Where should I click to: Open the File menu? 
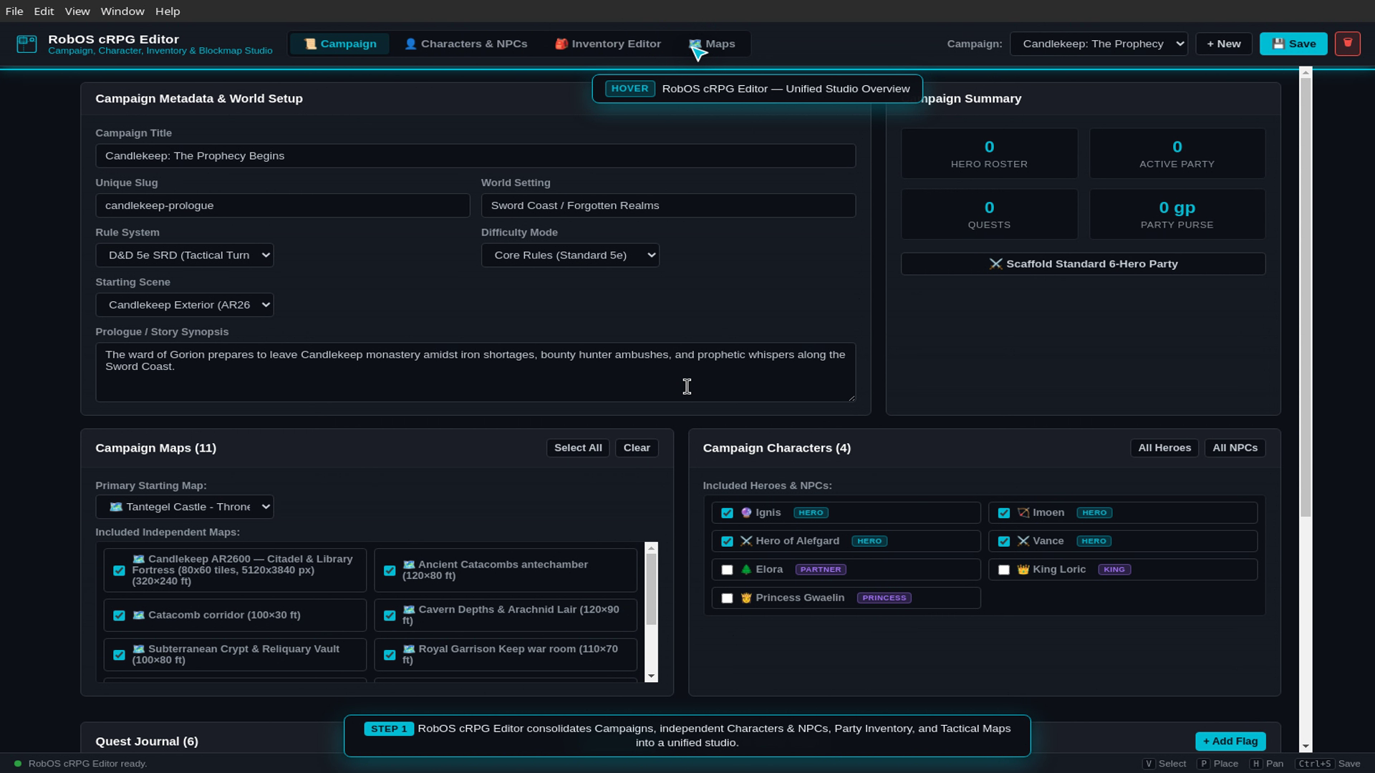point(14,11)
